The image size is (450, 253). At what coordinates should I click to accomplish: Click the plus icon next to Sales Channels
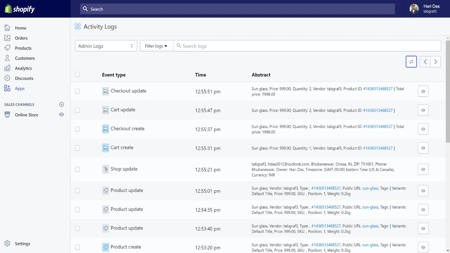(x=61, y=104)
